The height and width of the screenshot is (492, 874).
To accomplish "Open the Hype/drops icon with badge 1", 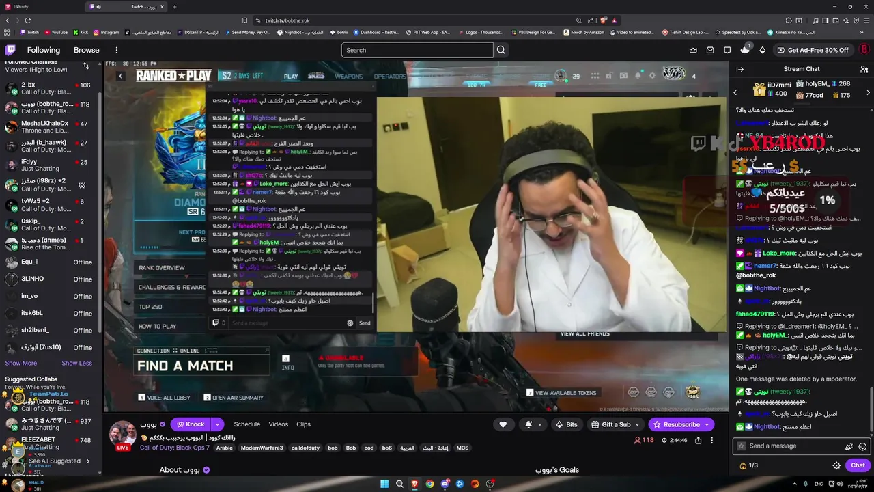I will (x=745, y=49).
